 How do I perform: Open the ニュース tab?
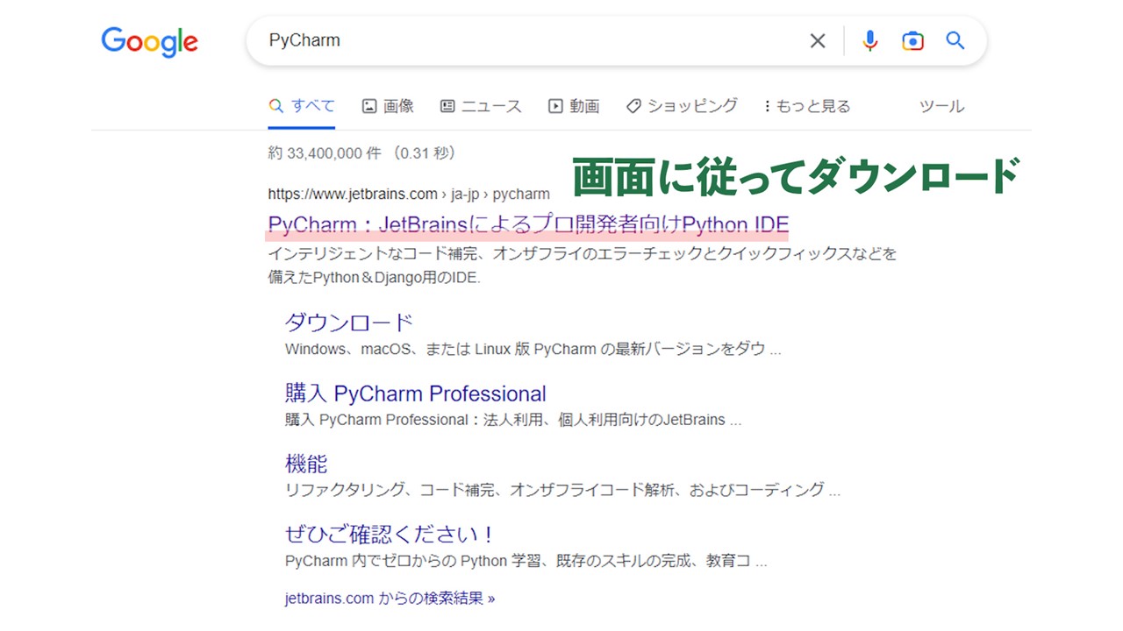click(481, 106)
